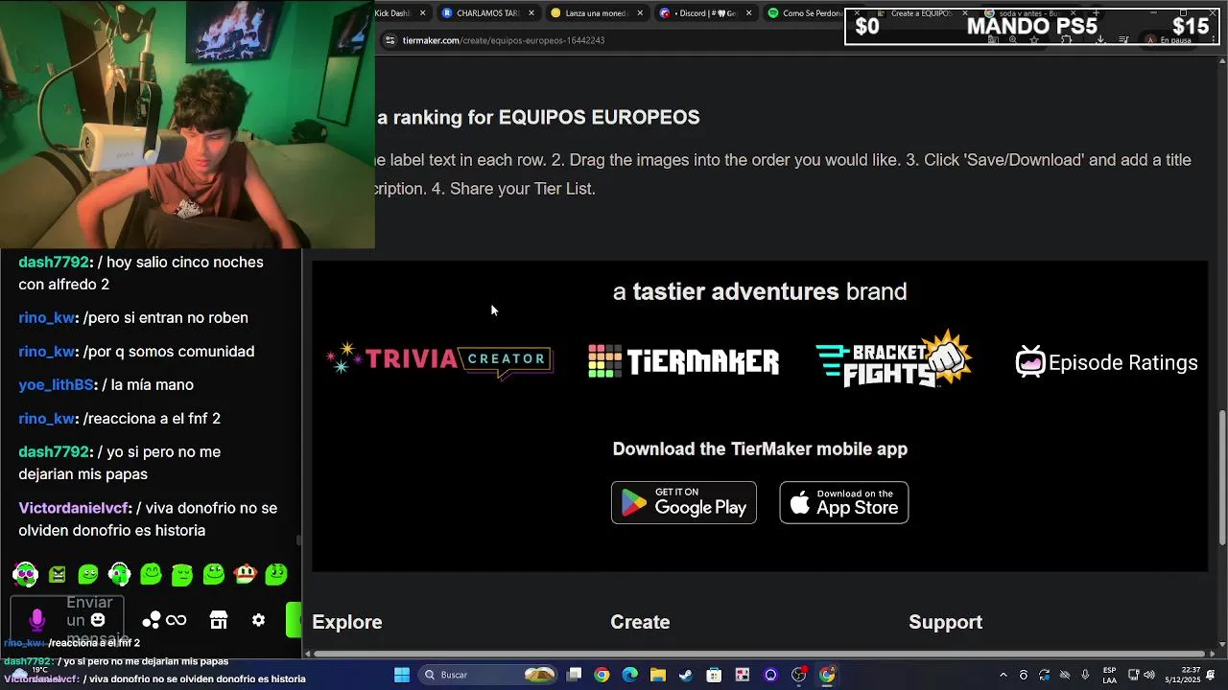Screen dimensions: 1228x690
Task: Download the app on the App Store
Action: point(844,502)
